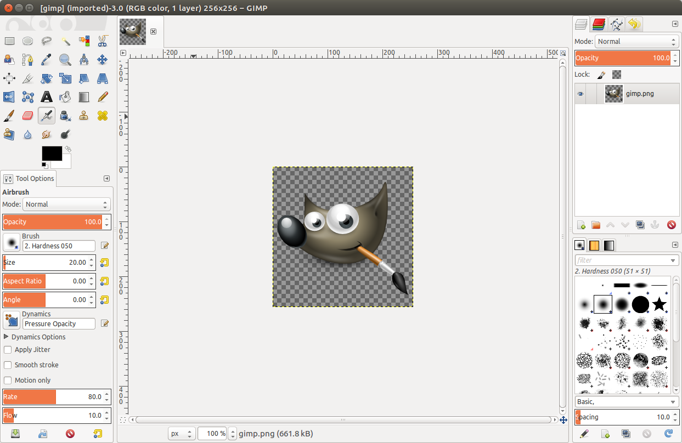Open the 100% zoom level dropdown
Screen dimensions: 682x443
pyautogui.click(x=233, y=434)
